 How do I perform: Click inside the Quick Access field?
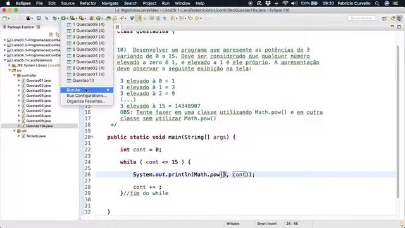361,18
